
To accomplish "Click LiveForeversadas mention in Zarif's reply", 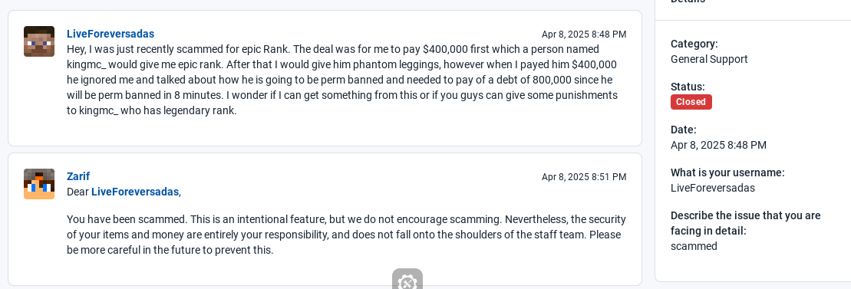I will 134,192.
